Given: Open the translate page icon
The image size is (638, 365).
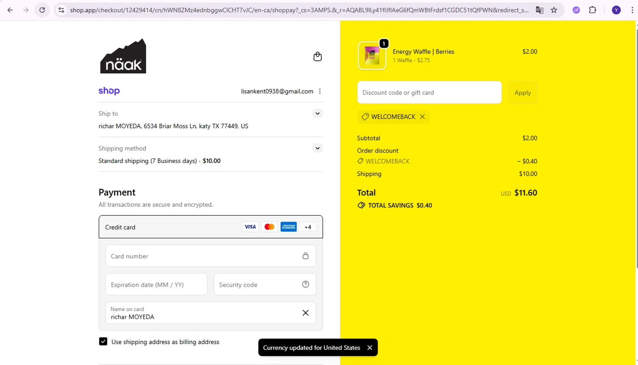Looking at the screenshot, I should 539,10.
